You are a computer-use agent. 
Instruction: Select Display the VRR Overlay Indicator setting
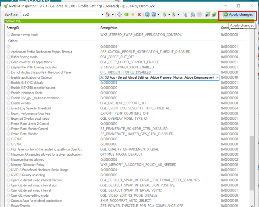pyautogui.click(x=34, y=67)
